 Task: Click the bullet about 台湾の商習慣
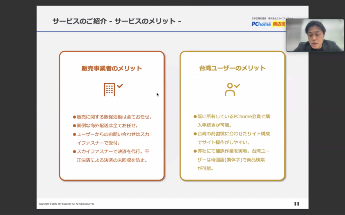(232, 138)
